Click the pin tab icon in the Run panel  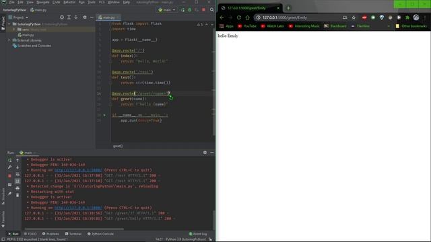click(x=10, y=194)
